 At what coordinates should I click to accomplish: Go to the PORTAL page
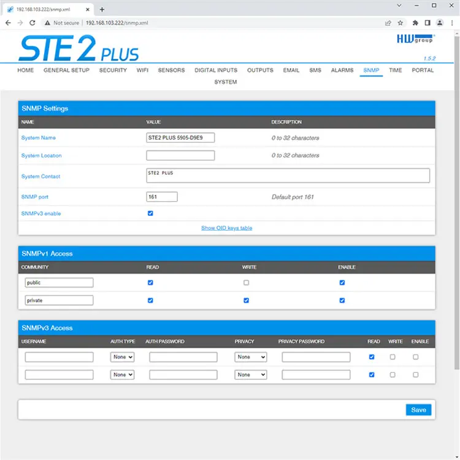[x=423, y=70]
